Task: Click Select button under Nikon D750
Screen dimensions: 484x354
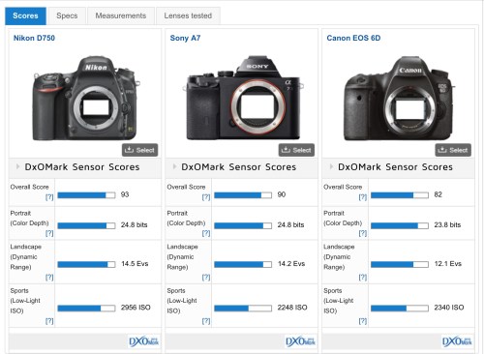Action: point(139,150)
